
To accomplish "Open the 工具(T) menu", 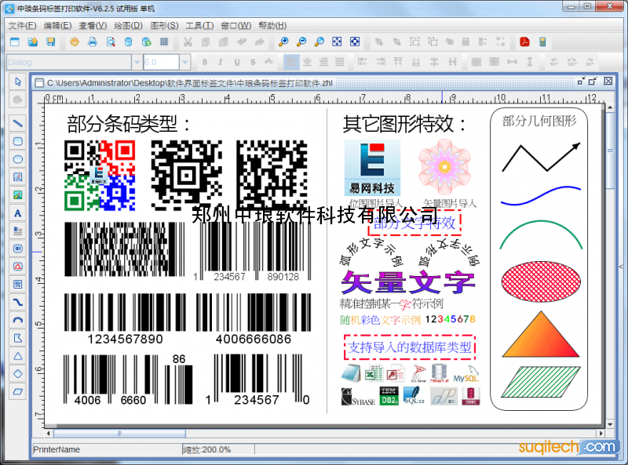I will (x=199, y=26).
